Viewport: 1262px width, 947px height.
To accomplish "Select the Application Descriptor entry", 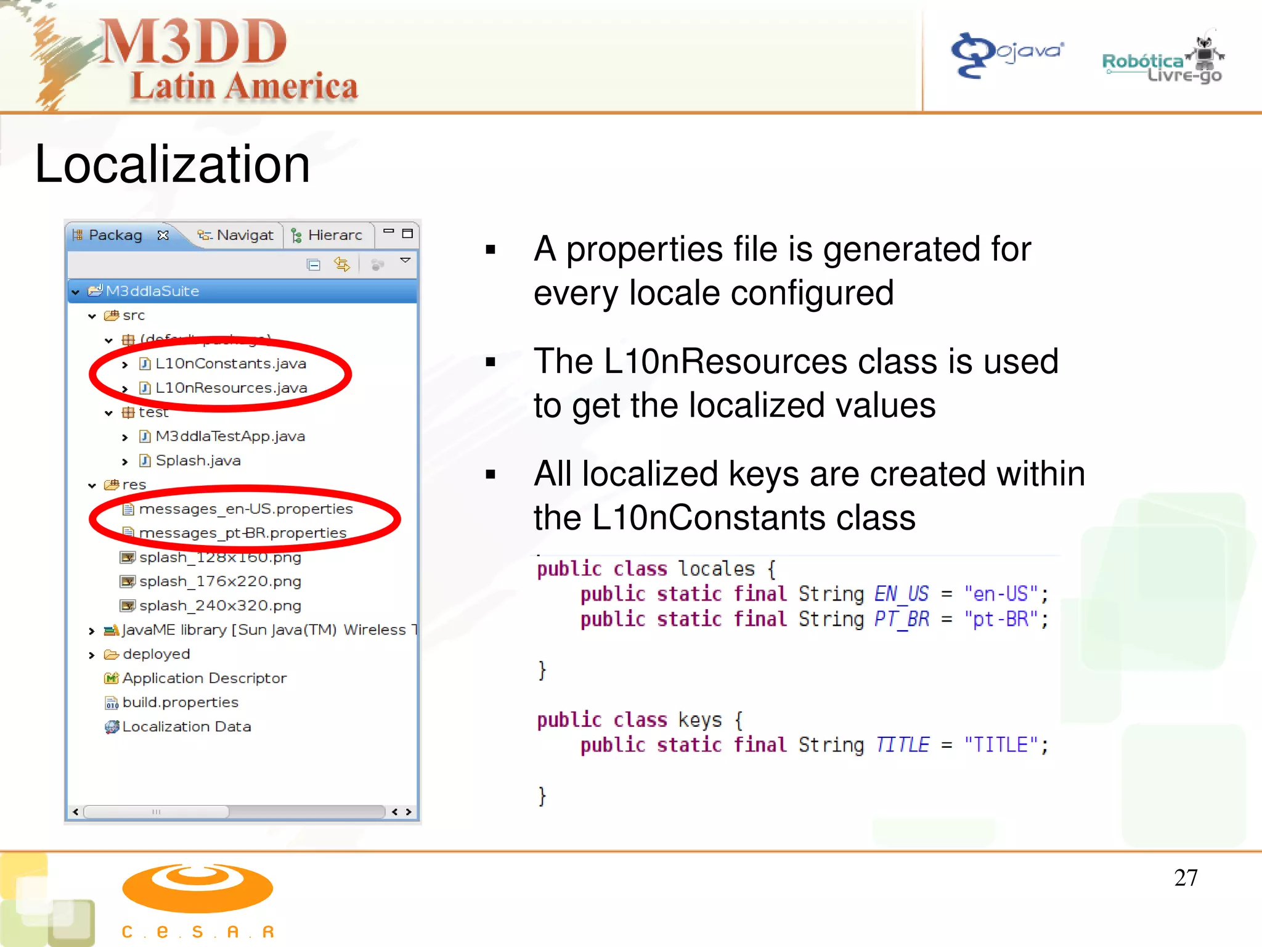I will tap(205, 678).
